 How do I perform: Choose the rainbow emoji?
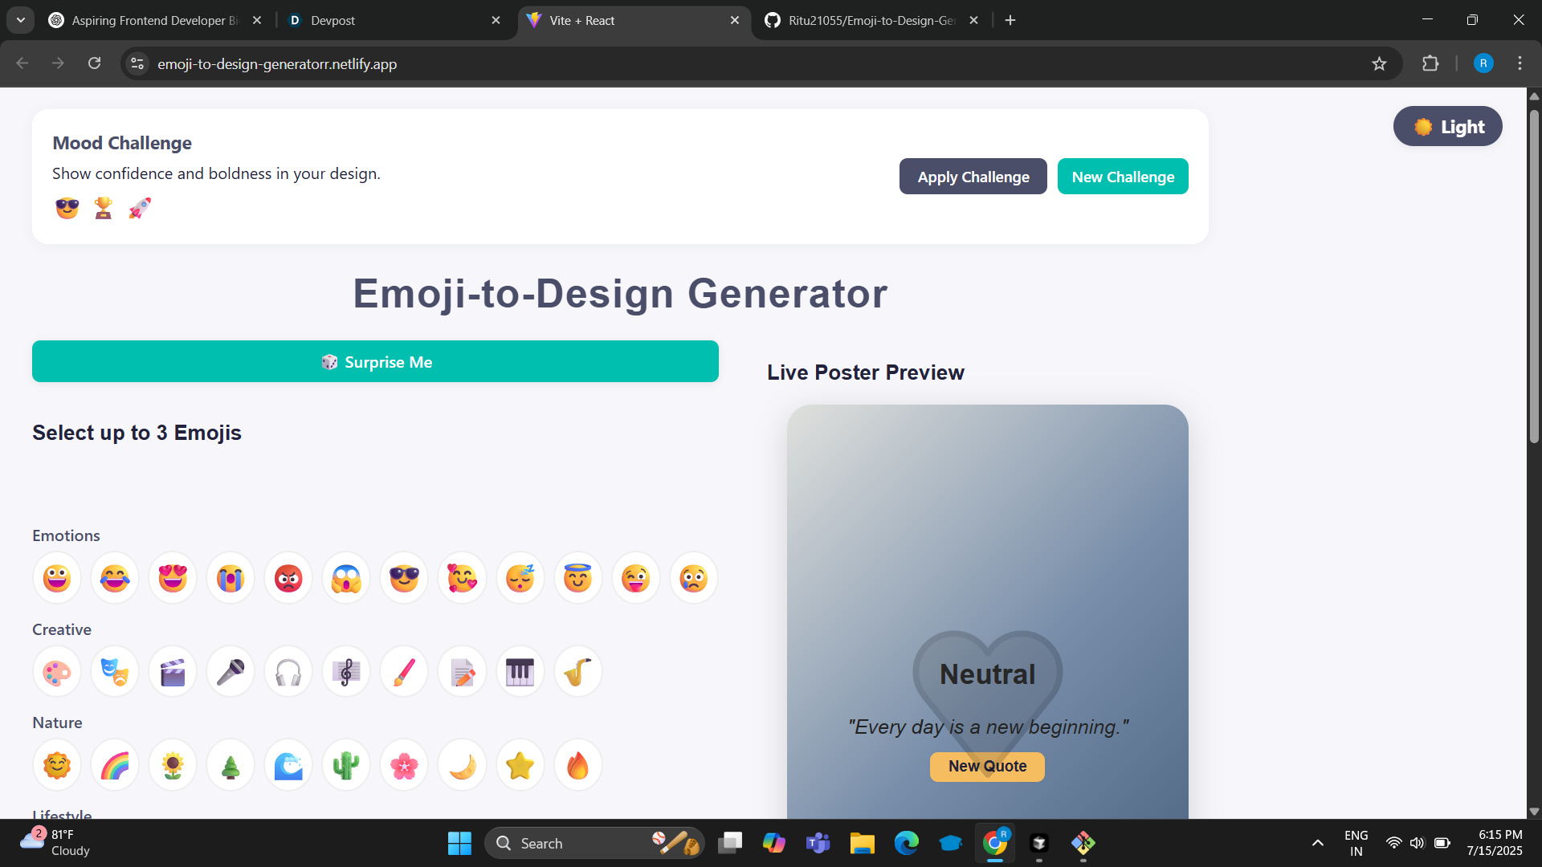[115, 765]
